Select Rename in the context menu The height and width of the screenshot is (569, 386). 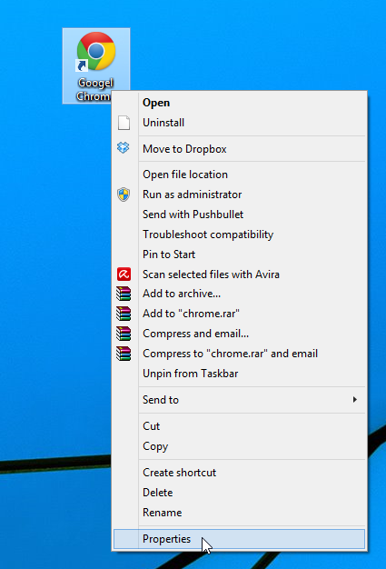pyautogui.click(x=239, y=513)
